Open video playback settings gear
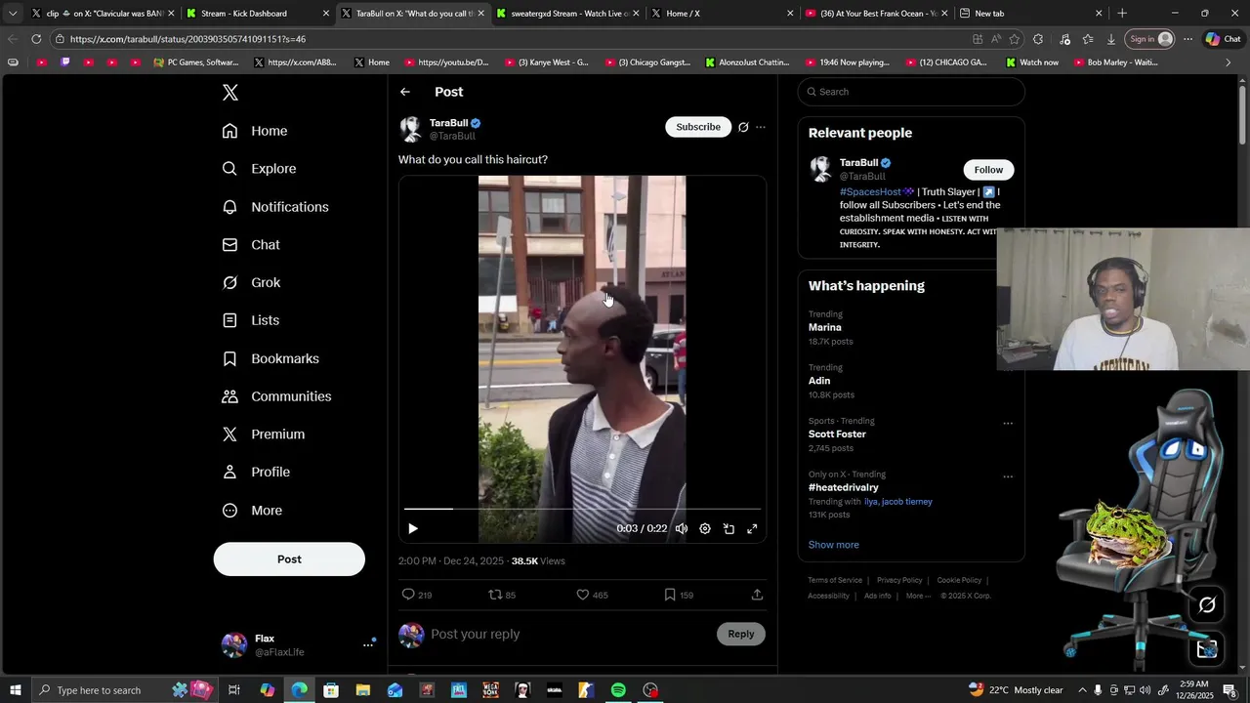This screenshot has width=1250, height=703. 705,528
